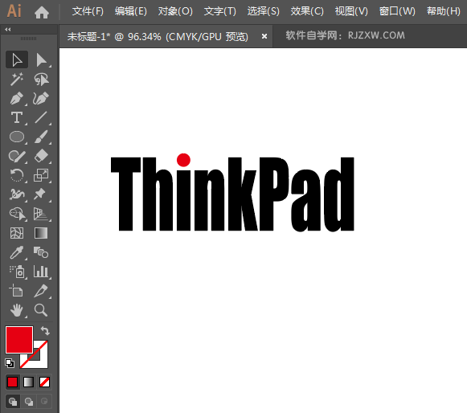Select the Pen tool
This screenshot has width=467, height=413.
17,98
